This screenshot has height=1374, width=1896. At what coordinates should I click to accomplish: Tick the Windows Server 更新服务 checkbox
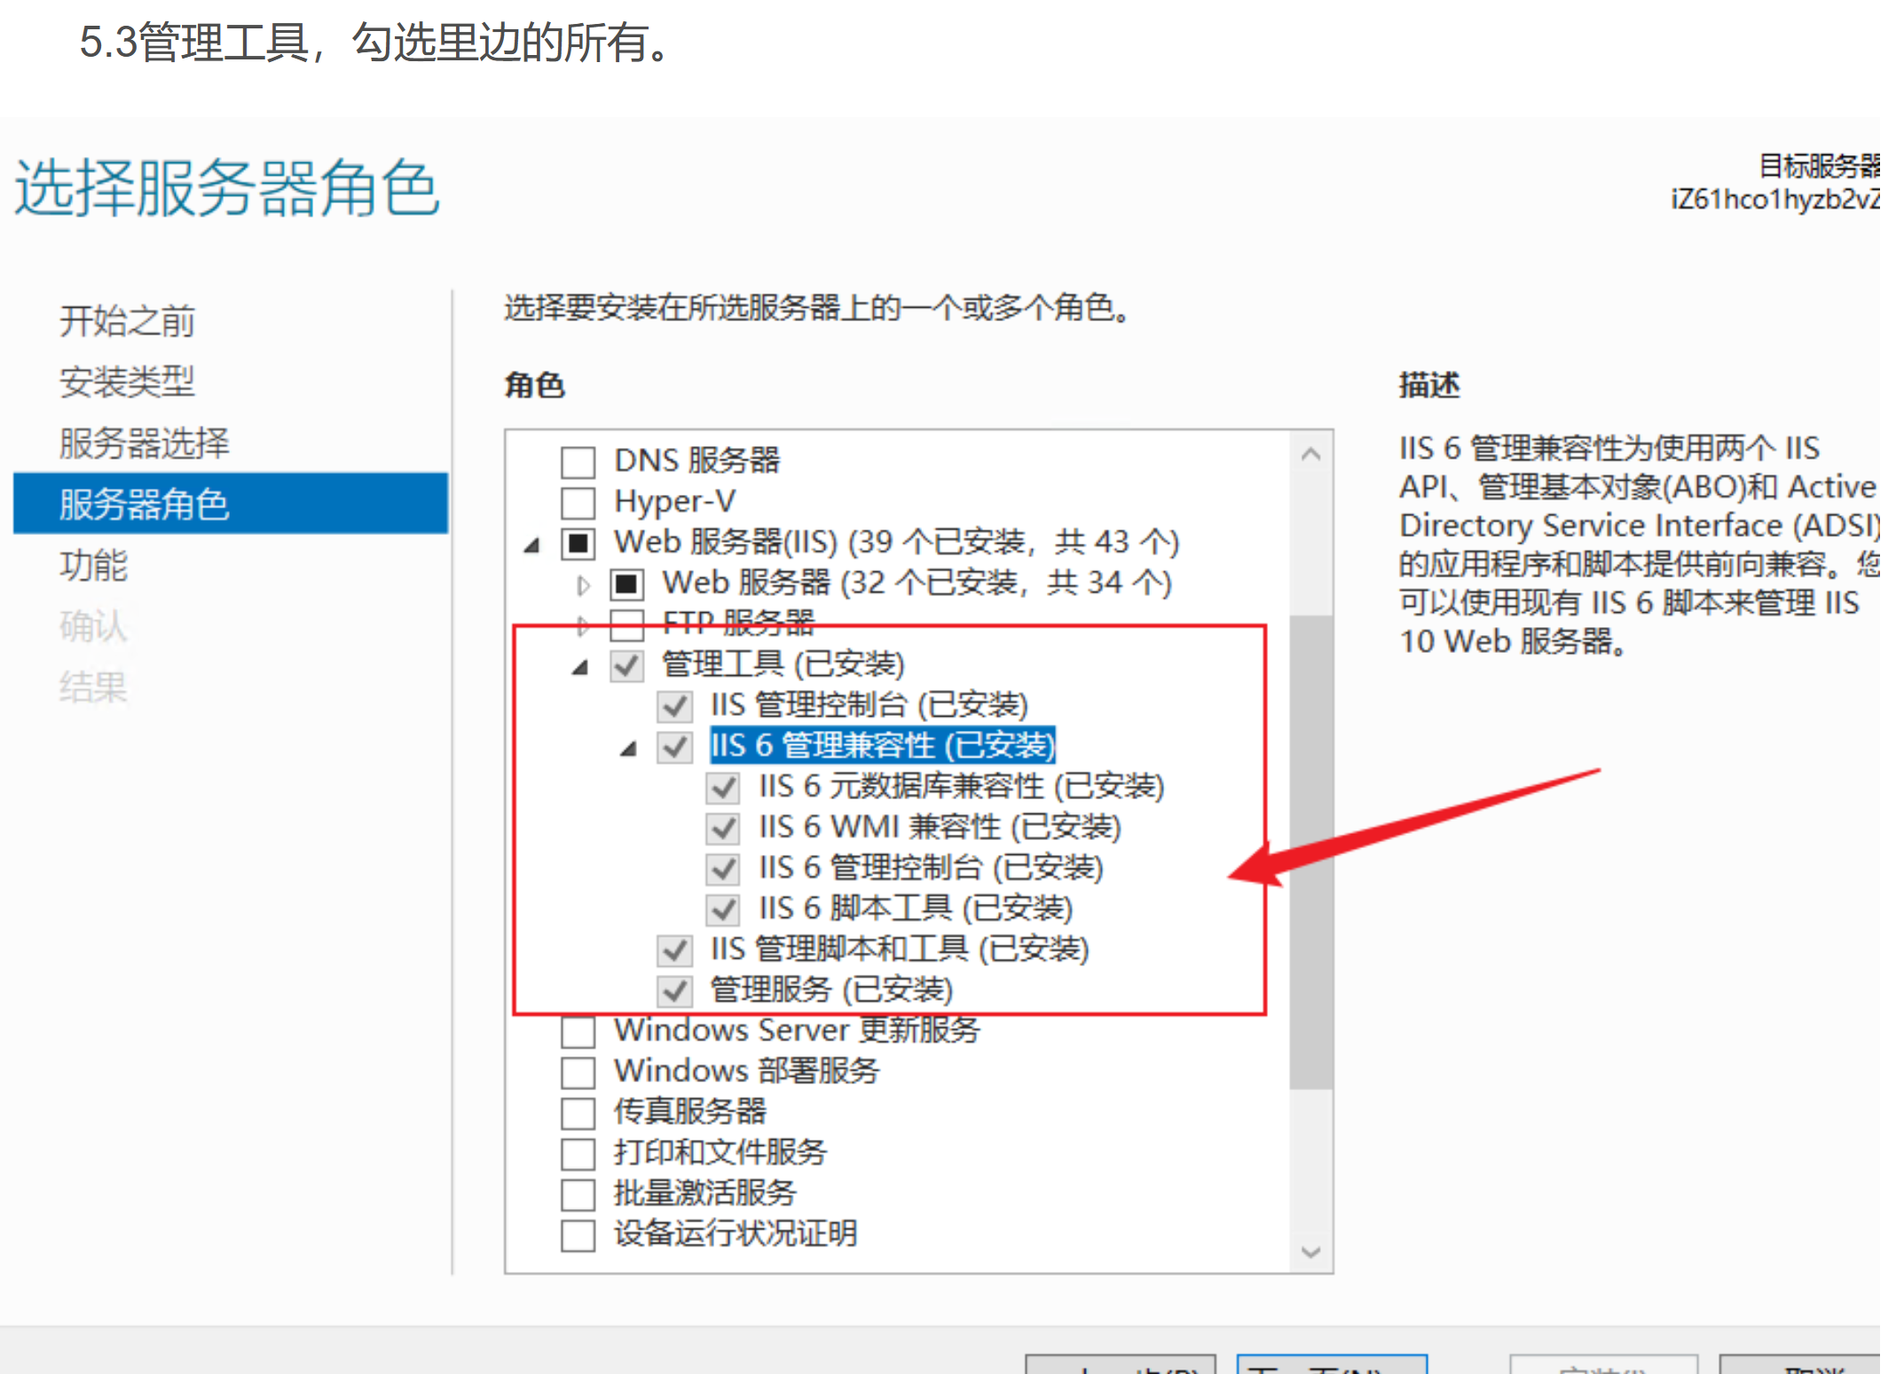click(x=578, y=1032)
